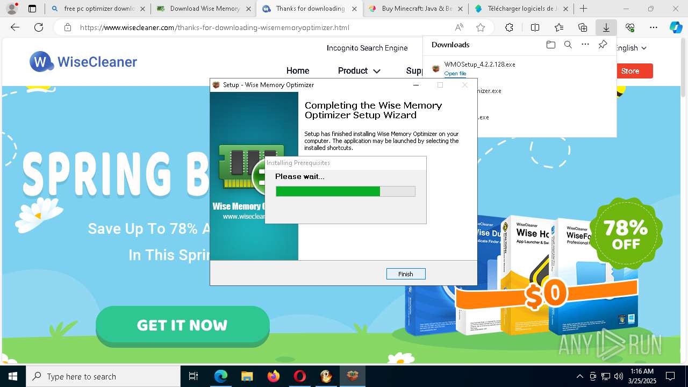Click the GET IT NOW button
The height and width of the screenshot is (387, 688).
tap(182, 325)
